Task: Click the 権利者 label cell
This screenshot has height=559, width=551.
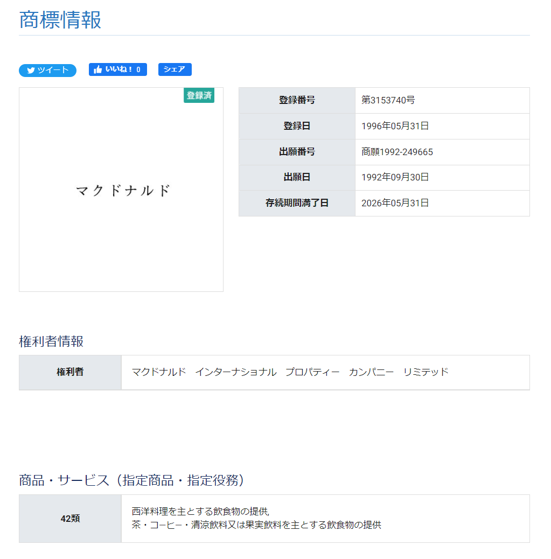Action: coord(70,372)
